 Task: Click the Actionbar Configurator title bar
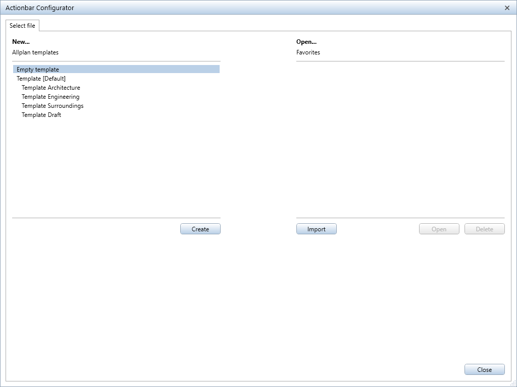(x=202, y=8)
